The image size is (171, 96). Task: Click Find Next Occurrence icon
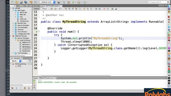coord(73,9)
